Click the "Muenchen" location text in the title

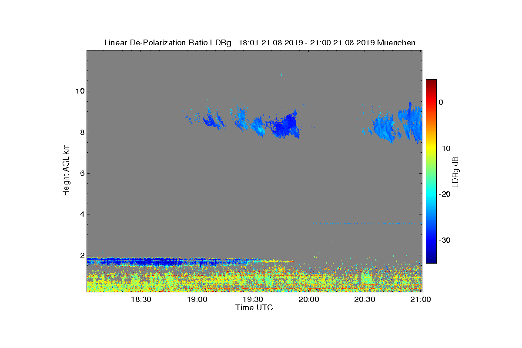(396, 43)
